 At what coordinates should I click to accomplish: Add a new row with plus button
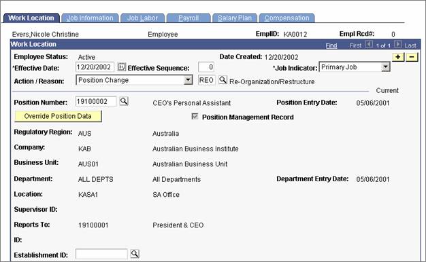[398, 57]
